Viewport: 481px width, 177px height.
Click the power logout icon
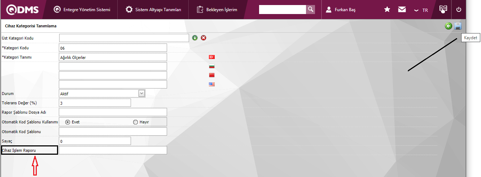pyautogui.click(x=459, y=10)
